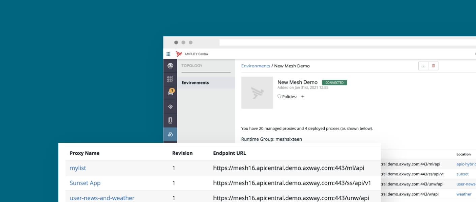Click revision value 1 in Sunset App row
The height and width of the screenshot is (202, 476).
pyautogui.click(x=174, y=183)
